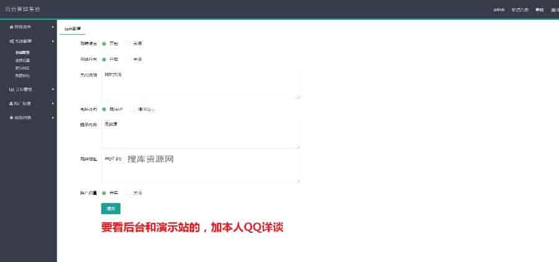This screenshot has width=559, height=262.
Task: Switch to the active tab above the form
Action: (73, 29)
